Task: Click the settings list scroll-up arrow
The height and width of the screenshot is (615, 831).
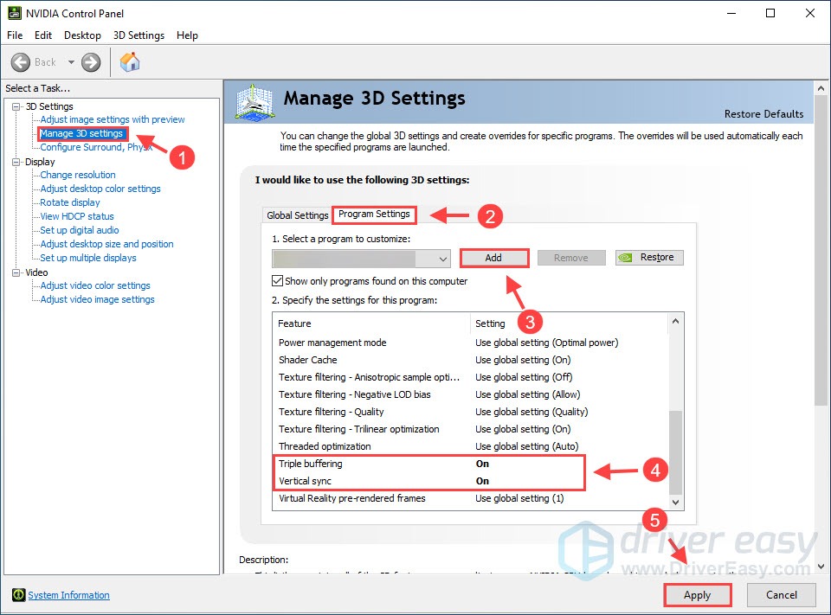Action: [675, 321]
